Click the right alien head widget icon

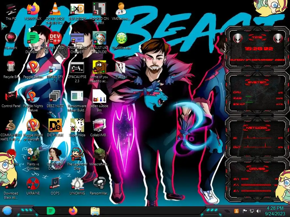[x=278, y=38]
